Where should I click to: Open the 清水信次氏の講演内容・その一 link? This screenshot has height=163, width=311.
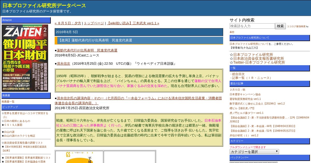pos(138,100)
